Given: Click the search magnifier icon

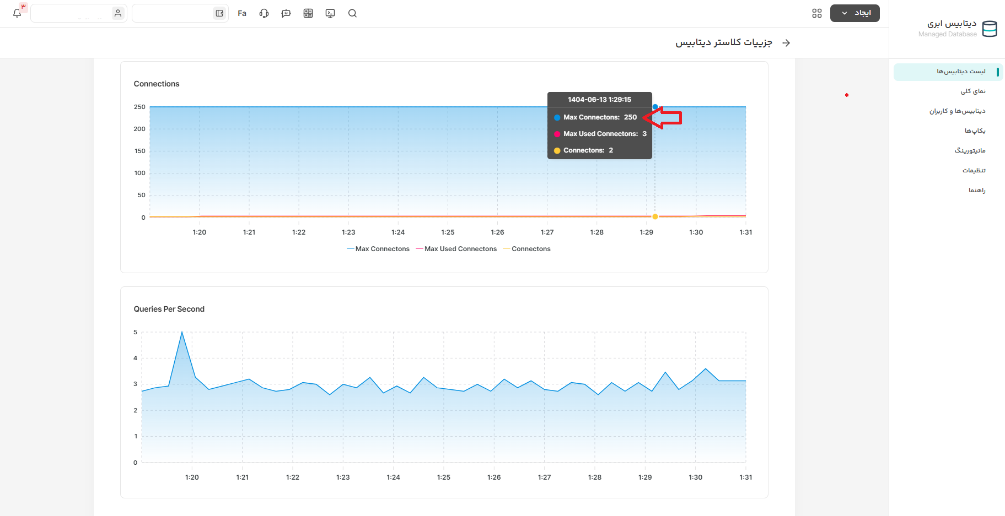Looking at the screenshot, I should [352, 13].
